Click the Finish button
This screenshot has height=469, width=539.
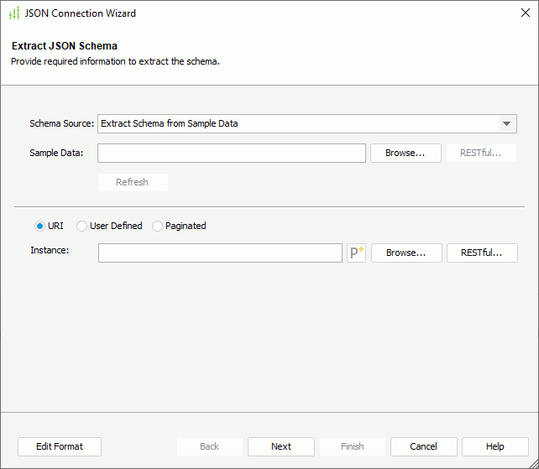353,446
